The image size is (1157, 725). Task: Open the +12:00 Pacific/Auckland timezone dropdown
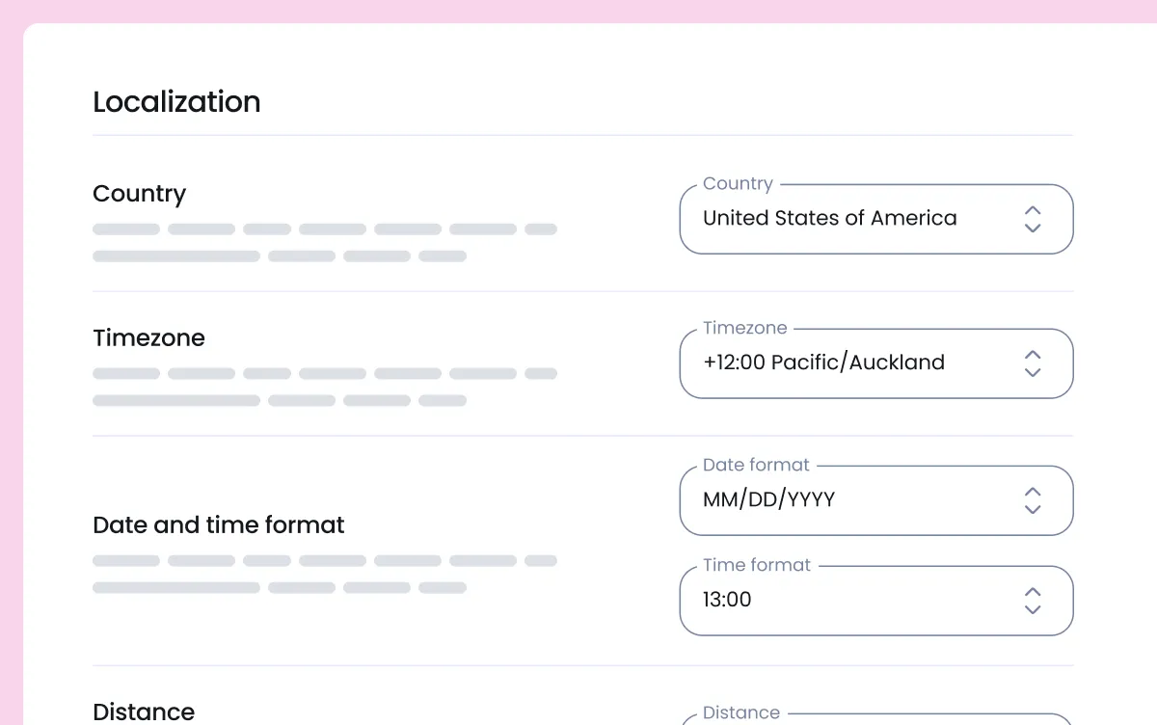click(876, 363)
